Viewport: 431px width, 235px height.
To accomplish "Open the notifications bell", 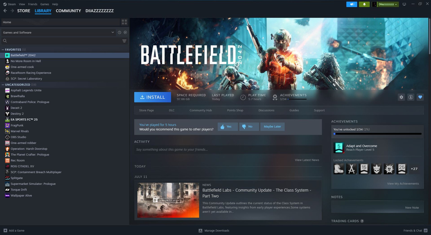I will pos(364,4).
